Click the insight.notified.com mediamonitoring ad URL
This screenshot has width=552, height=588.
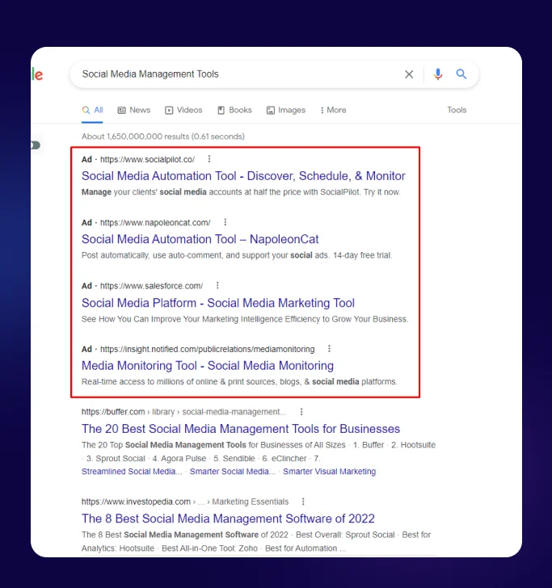coord(208,349)
